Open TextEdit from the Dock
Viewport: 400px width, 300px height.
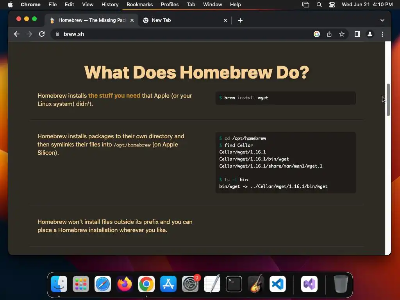pyautogui.click(x=212, y=284)
